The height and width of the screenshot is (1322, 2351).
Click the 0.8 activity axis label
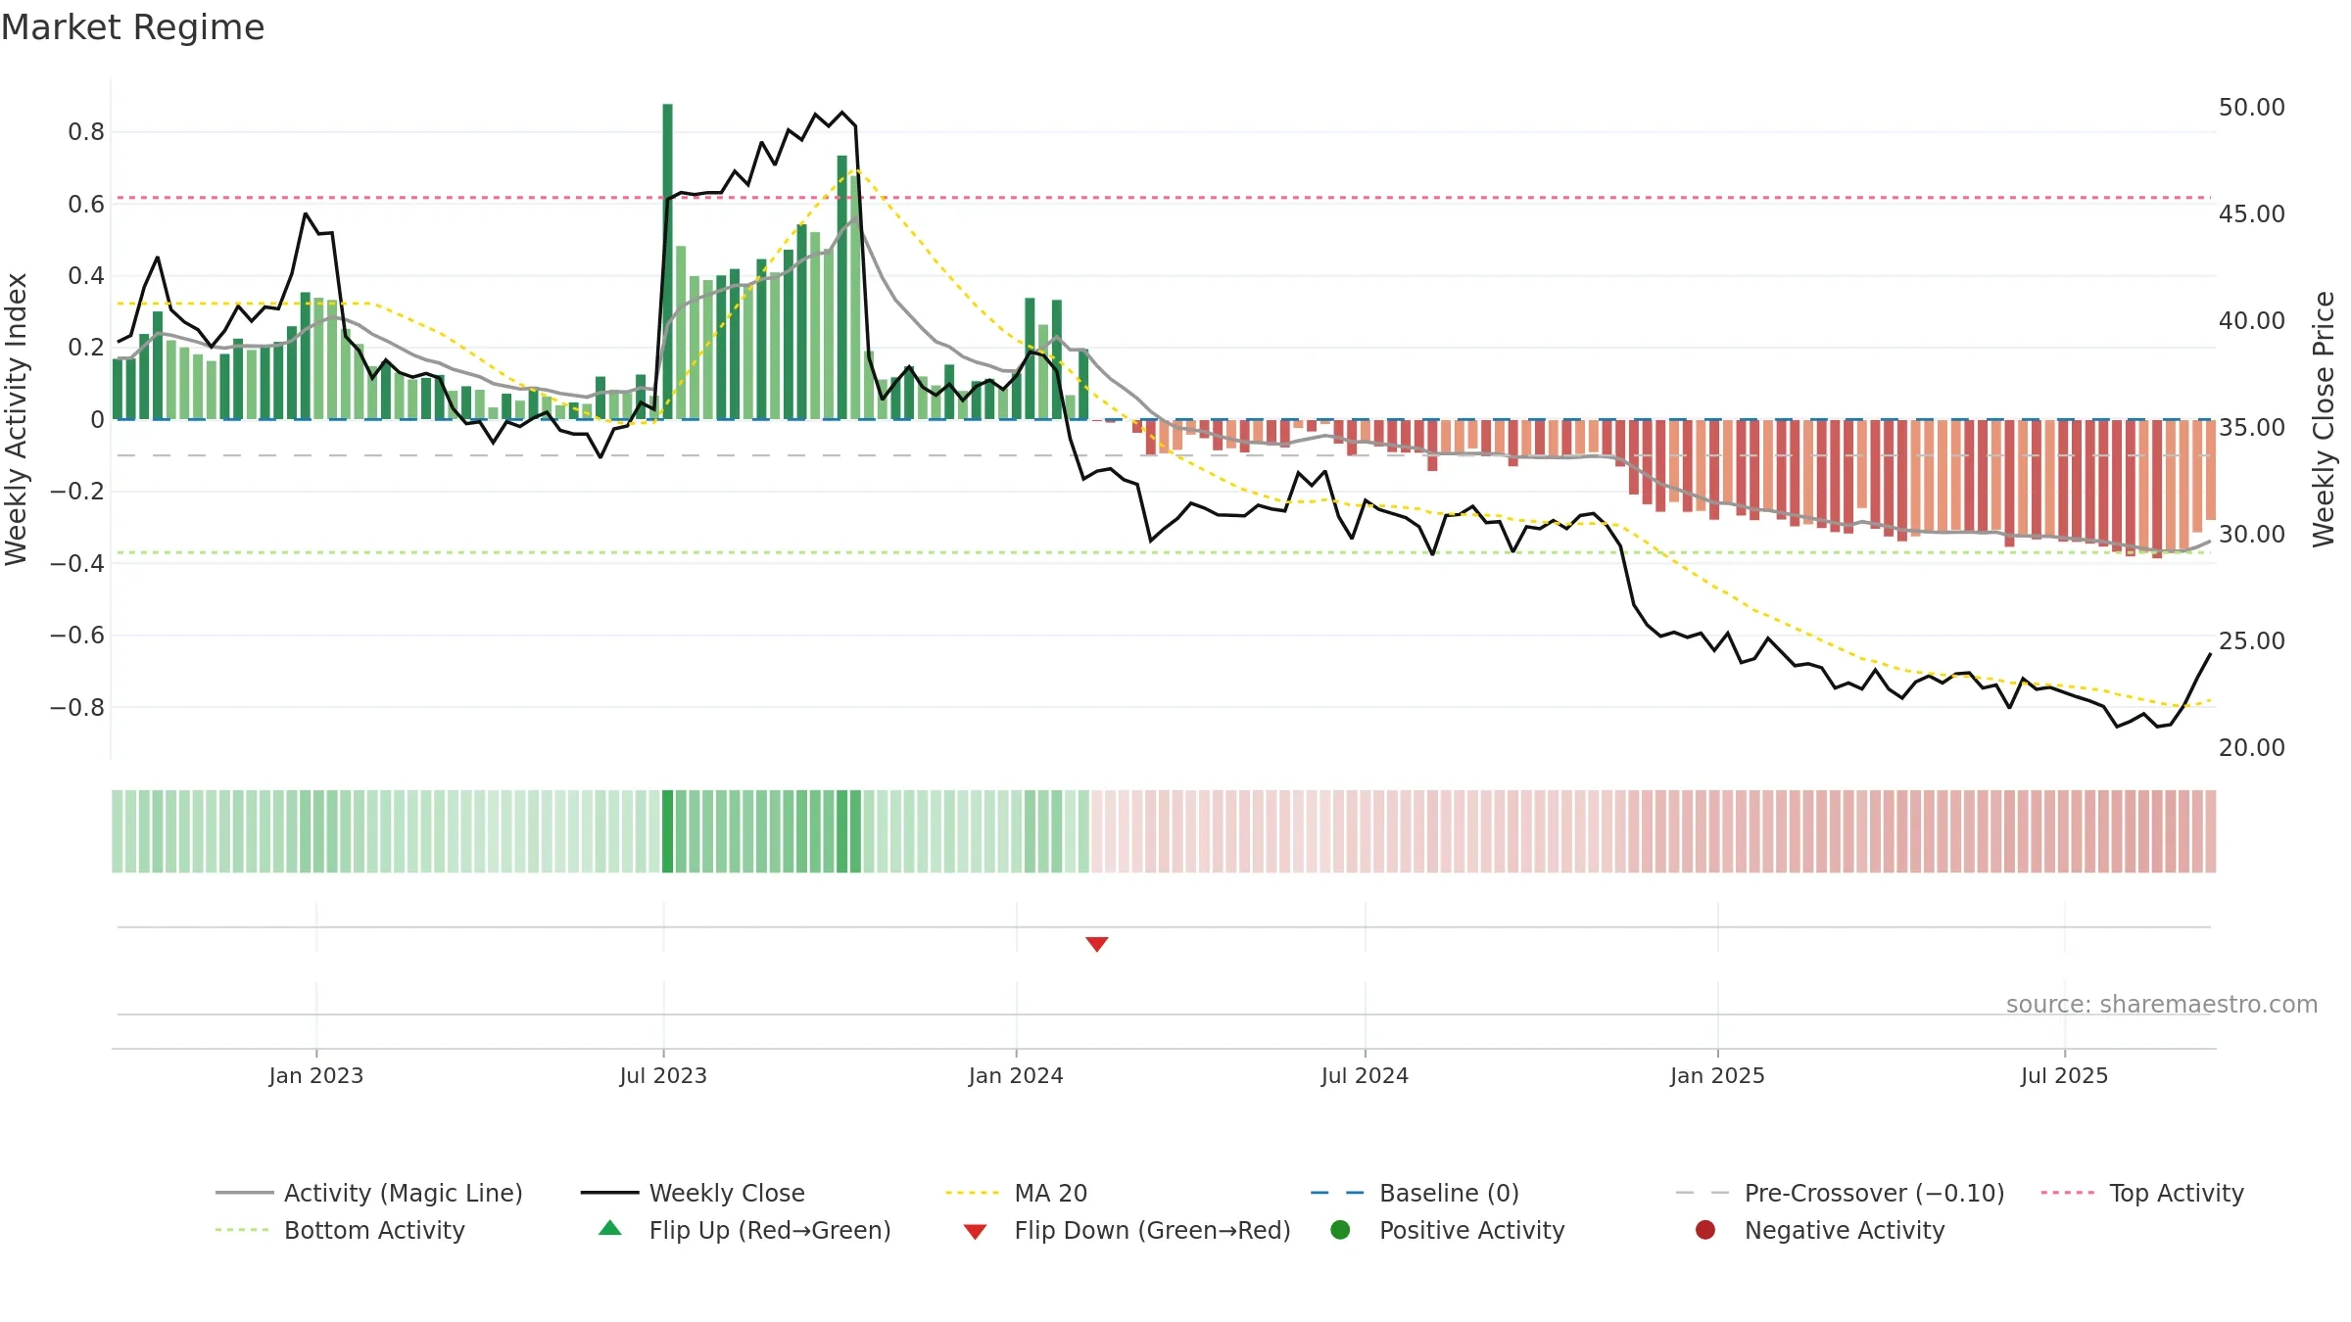(x=86, y=132)
